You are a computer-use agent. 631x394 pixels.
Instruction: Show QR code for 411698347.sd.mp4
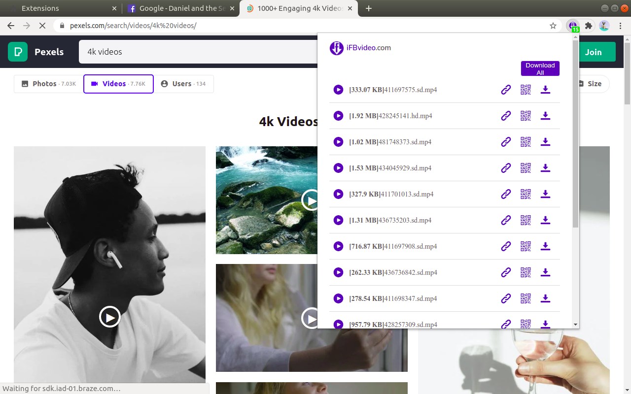coord(526,298)
